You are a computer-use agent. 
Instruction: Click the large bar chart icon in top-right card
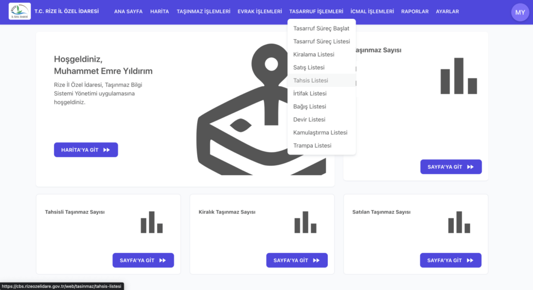click(459, 76)
